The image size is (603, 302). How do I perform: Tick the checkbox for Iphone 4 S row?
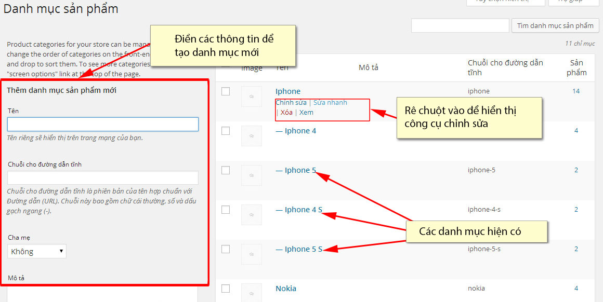tap(226, 210)
